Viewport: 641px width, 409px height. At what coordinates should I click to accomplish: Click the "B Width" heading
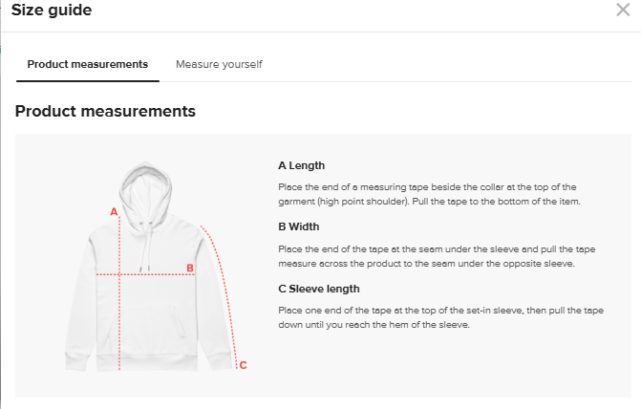tap(298, 226)
